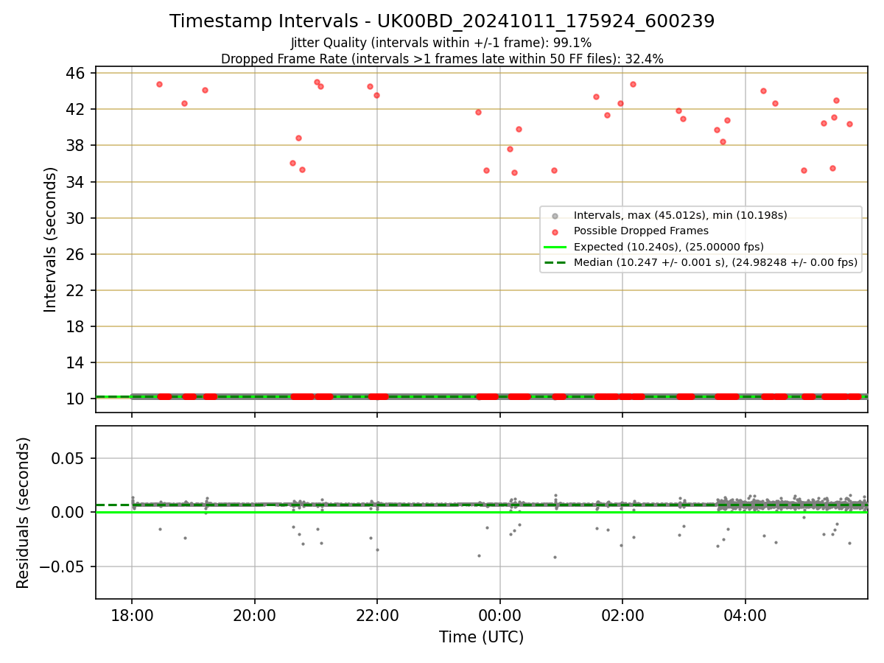
Task: Click legend entry starting 'Median (10.247 +/- 0.001 s)'
Action: (715, 262)
